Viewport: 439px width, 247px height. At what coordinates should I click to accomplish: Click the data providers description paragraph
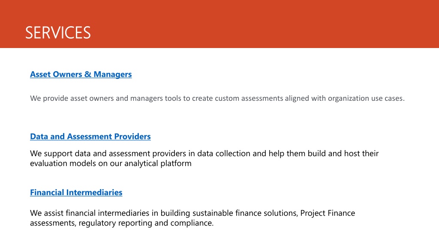[x=204, y=158]
